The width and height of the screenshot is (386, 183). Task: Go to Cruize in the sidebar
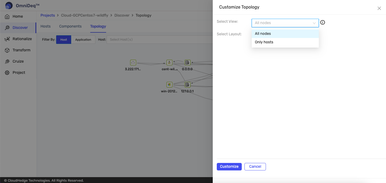[x=18, y=61]
